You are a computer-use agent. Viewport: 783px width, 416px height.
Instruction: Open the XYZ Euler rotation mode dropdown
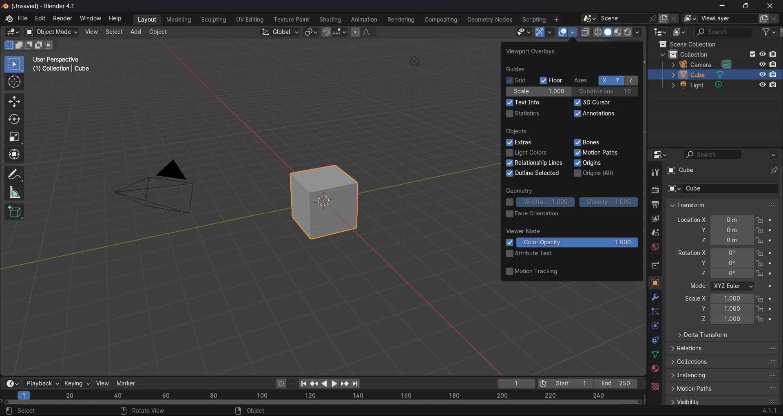tap(732, 286)
